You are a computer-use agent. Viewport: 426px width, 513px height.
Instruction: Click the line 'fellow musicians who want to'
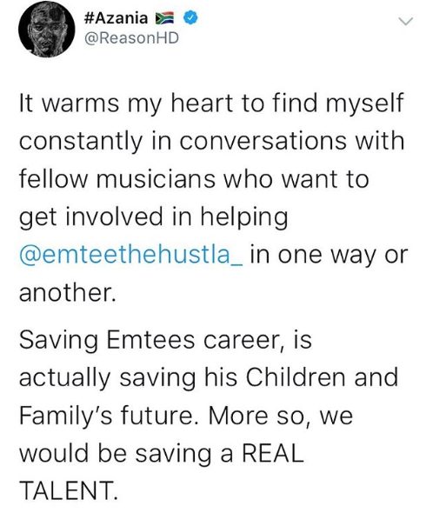pyautogui.click(x=194, y=179)
